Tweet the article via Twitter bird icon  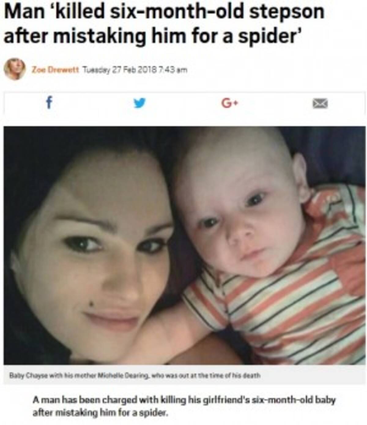139,103
